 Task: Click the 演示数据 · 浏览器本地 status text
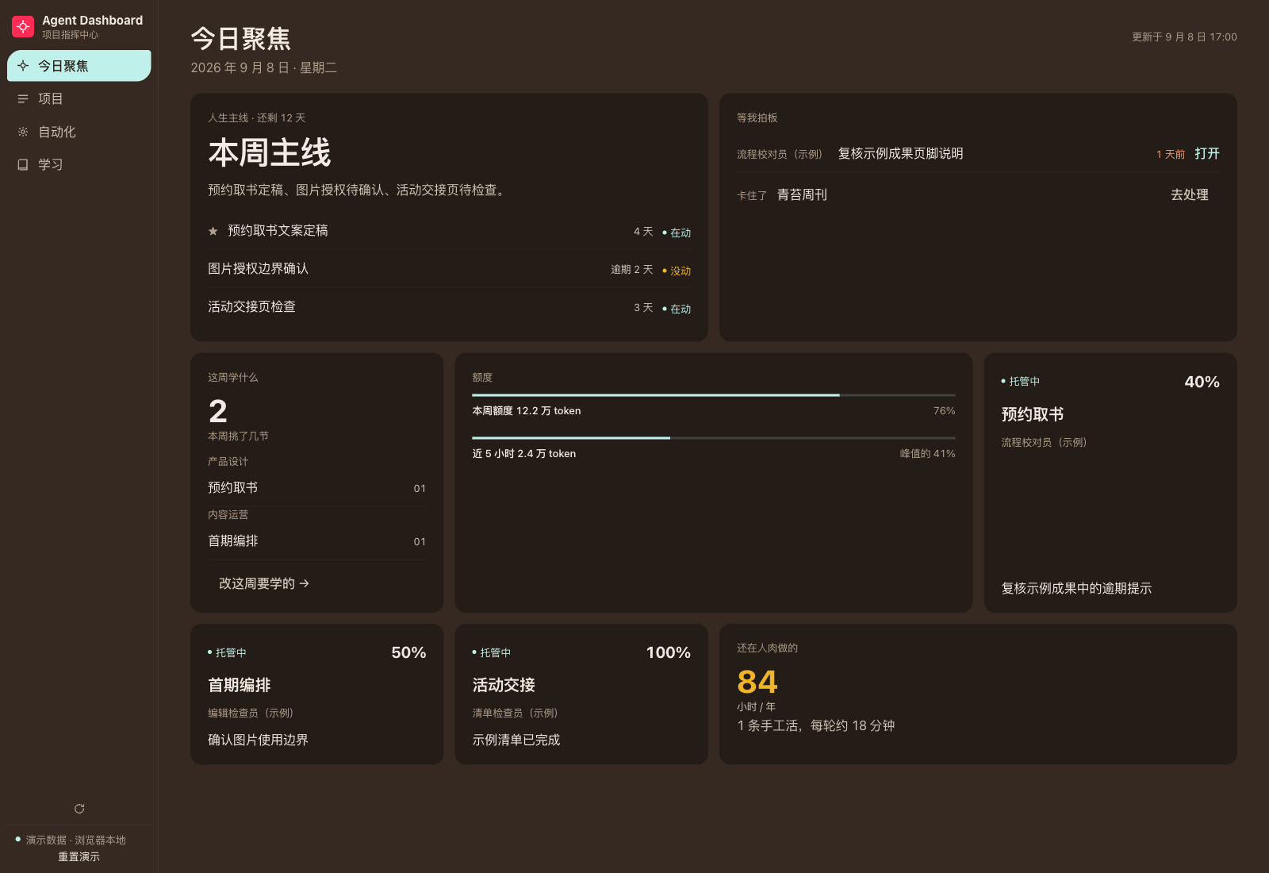75,840
